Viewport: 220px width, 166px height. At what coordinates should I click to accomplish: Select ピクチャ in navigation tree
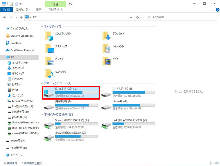coord(14,84)
